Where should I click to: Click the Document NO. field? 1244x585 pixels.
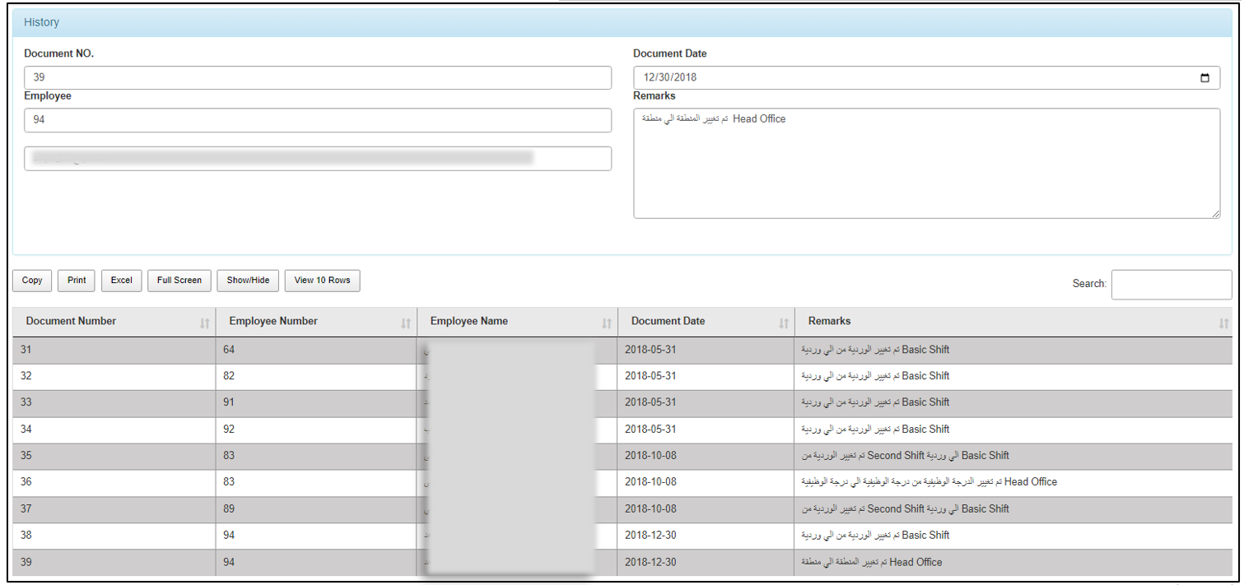318,78
